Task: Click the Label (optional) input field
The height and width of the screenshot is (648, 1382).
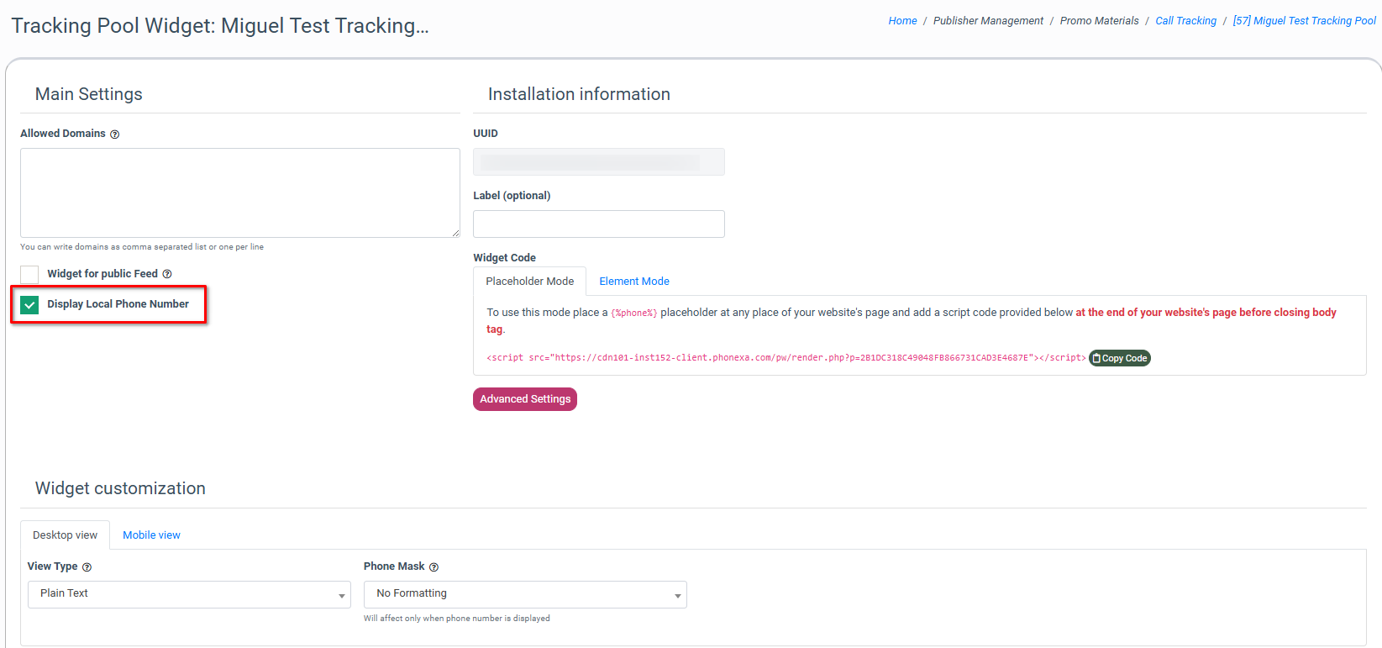Action: point(598,224)
